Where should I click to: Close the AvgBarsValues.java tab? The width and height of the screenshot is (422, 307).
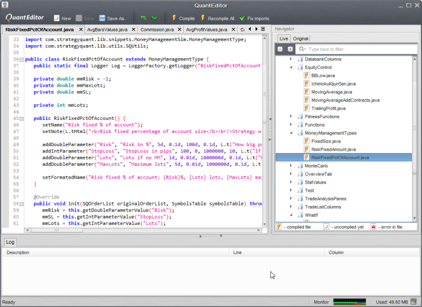[x=133, y=29]
